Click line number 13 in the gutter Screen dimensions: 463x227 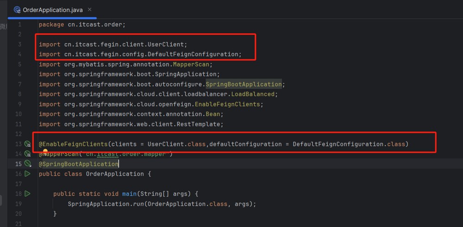click(x=19, y=144)
